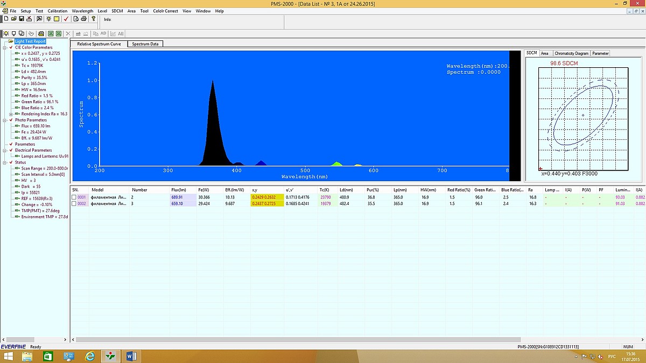The height and width of the screenshot is (363, 646).
Task: Open the Calibration menu
Action: pos(58,11)
